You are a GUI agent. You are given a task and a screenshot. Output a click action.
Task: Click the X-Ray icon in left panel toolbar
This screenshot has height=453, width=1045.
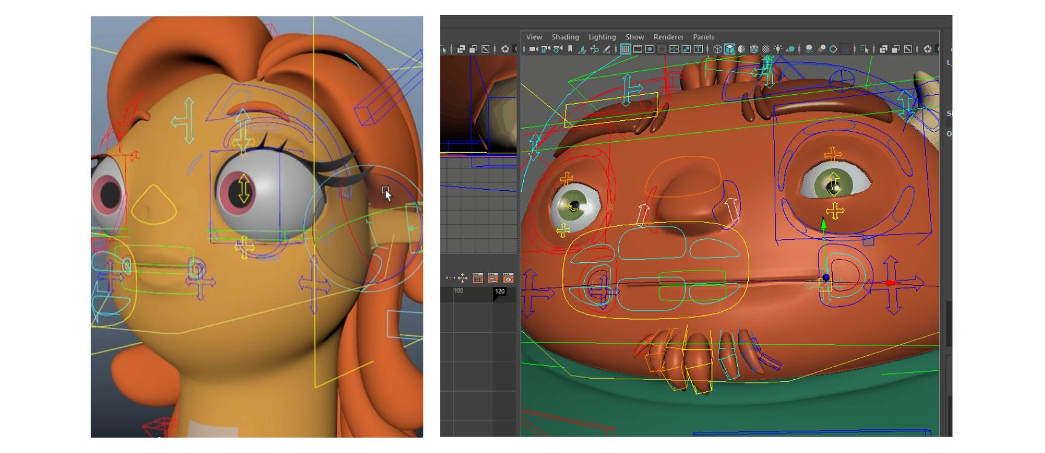coord(461,49)
